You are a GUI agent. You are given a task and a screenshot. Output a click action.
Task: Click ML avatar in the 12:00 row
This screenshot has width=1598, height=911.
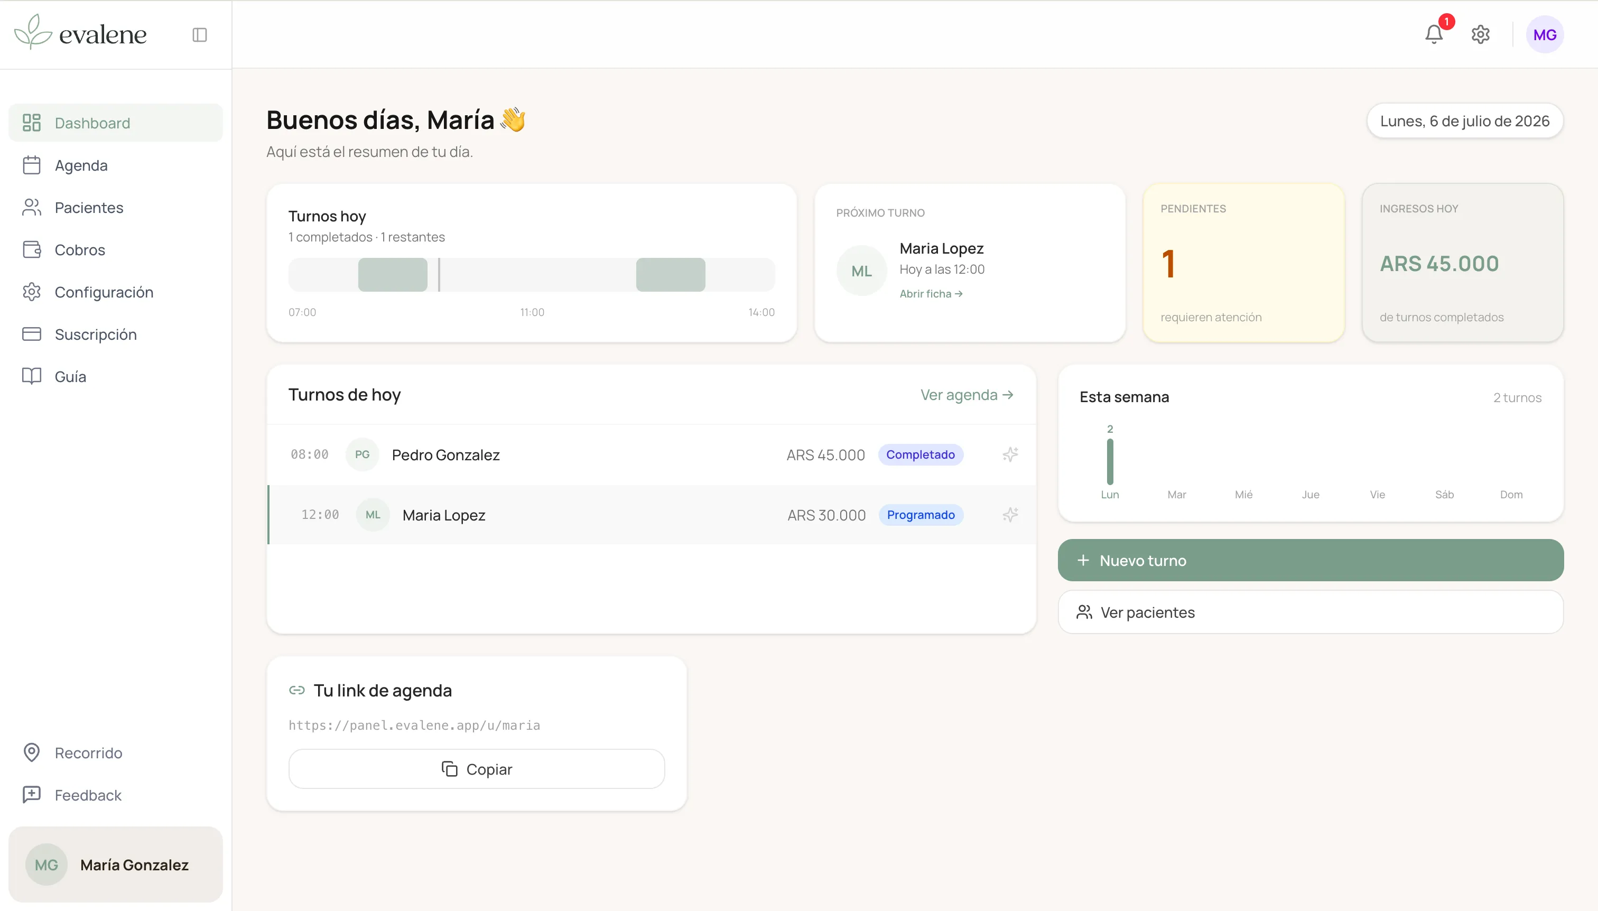click(x=373, y=514)
